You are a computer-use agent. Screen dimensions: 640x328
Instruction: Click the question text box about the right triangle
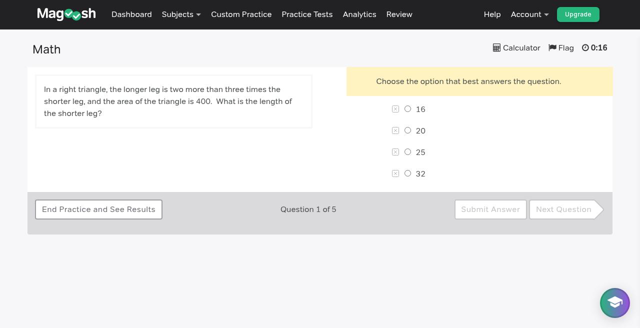[x=174, y=101]
